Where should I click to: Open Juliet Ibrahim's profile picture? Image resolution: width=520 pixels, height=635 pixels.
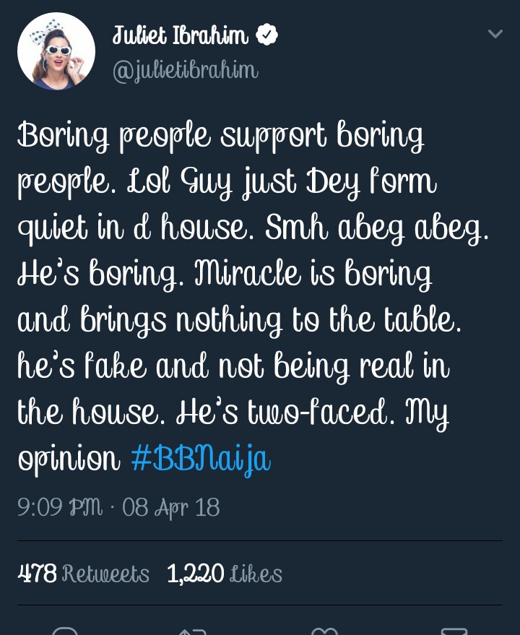56,51
